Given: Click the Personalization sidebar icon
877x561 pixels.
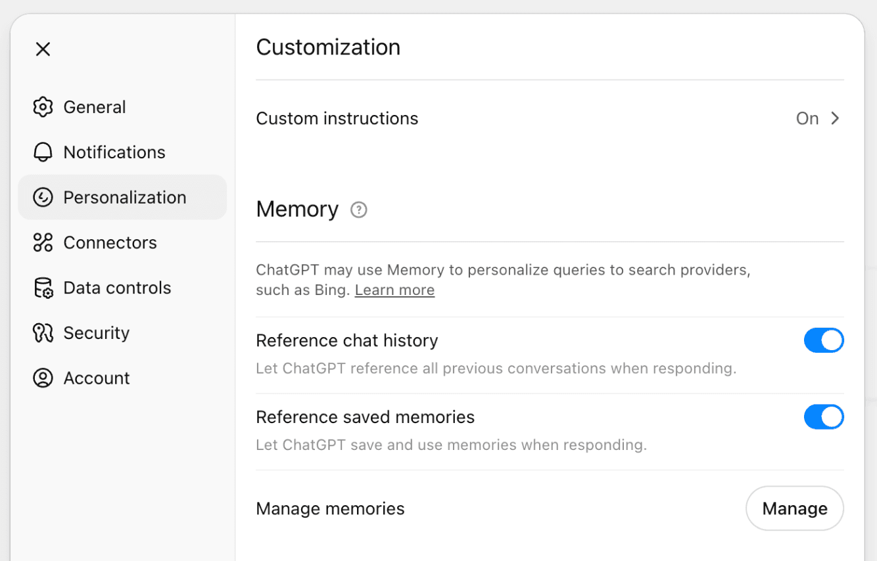Looking at the screenshot, I should coord(43,197).
